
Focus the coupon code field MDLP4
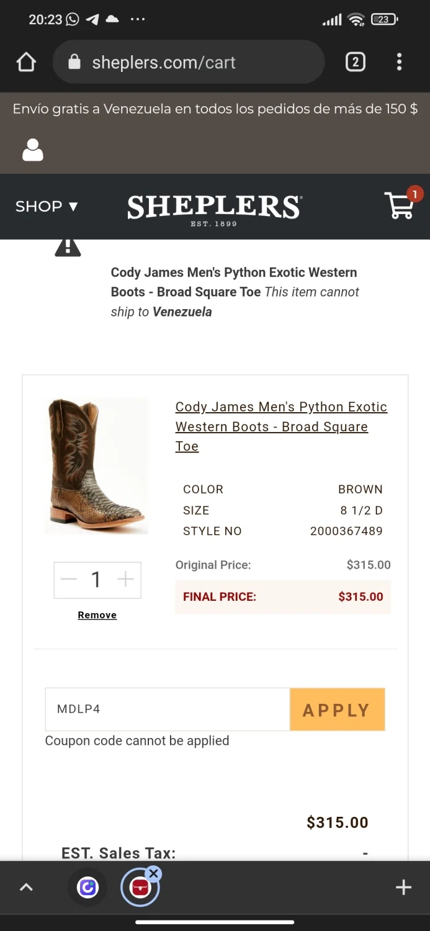coord(168,709)
